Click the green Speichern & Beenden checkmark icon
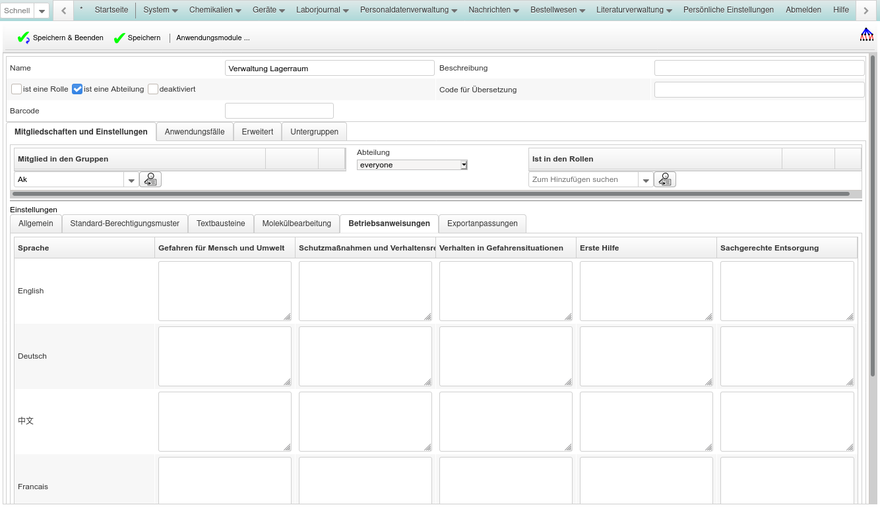Viewport: 880px width, 507px height. tap(24, 38)
